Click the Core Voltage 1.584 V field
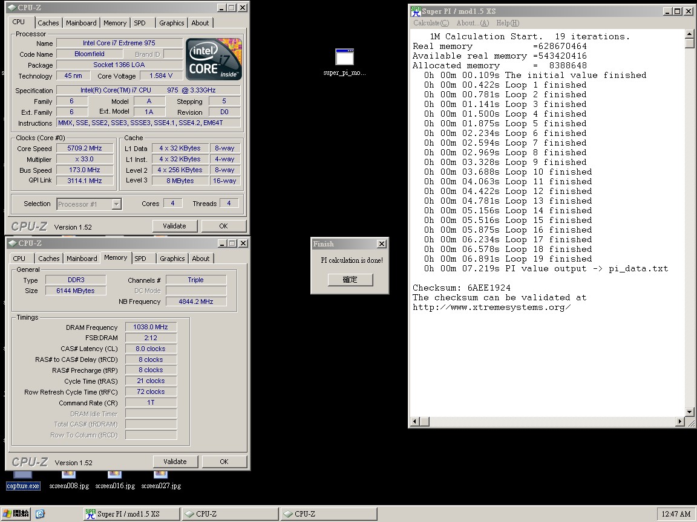The width and height of the screenshot is (697, 522). [x=161, y=76]
